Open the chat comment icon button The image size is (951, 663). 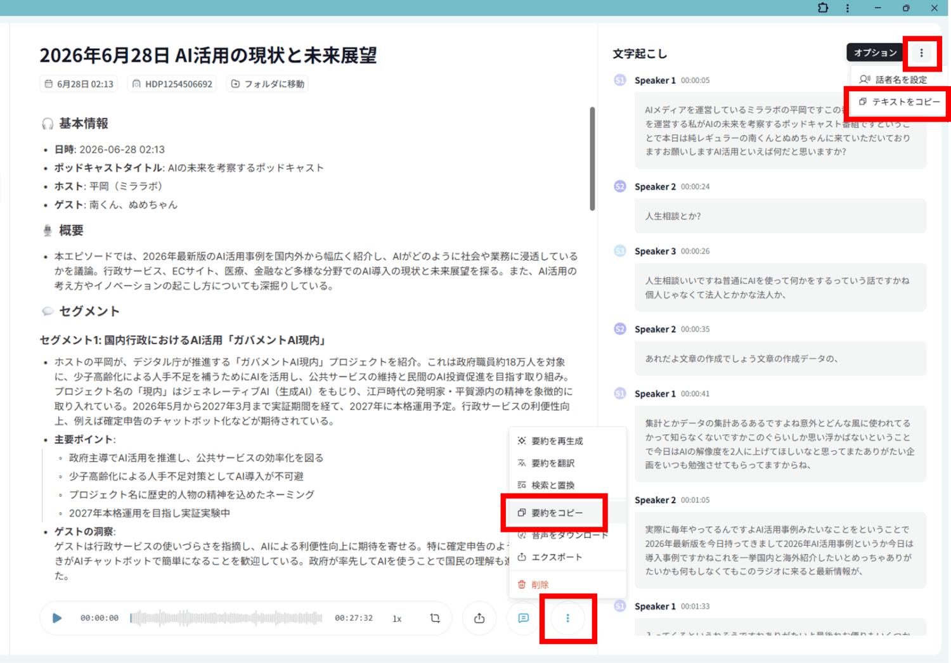[523, 618]
